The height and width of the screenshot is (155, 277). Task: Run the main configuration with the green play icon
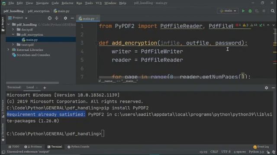tap(243, 11)
